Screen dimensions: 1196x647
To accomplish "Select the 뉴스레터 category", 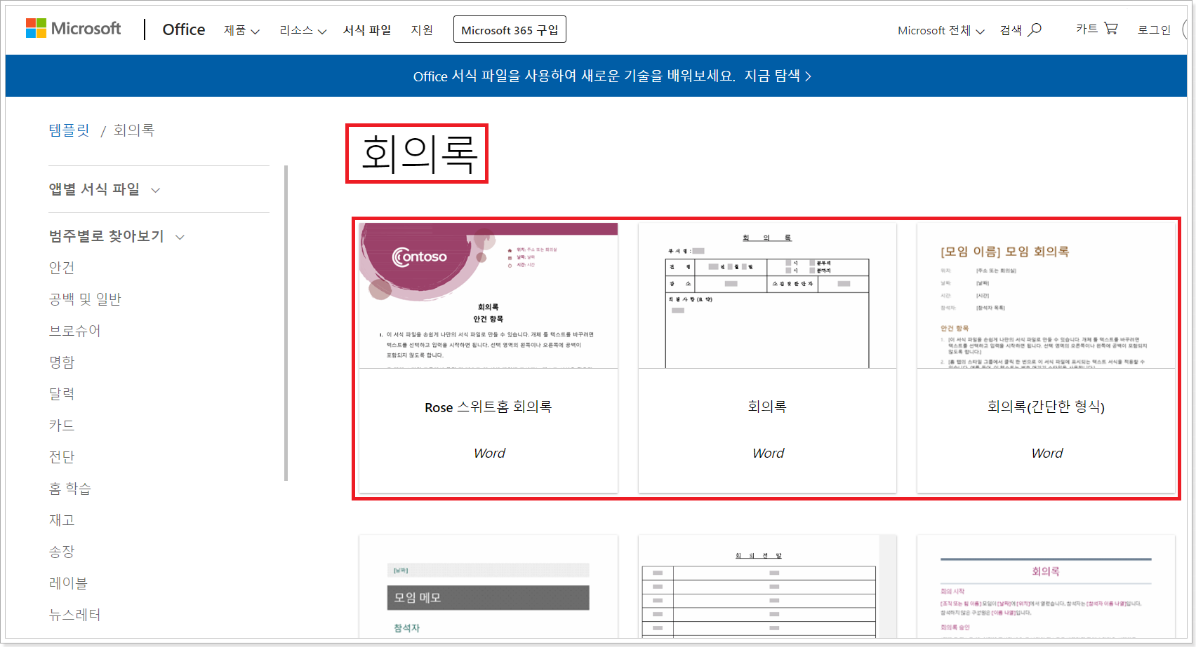I will click(74, 614).
